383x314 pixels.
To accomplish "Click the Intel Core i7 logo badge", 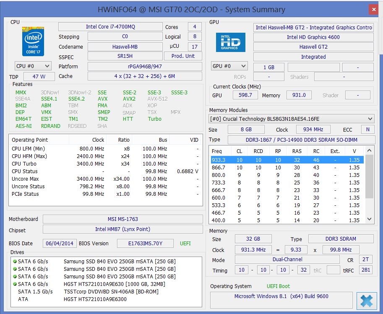I will 33,42.
